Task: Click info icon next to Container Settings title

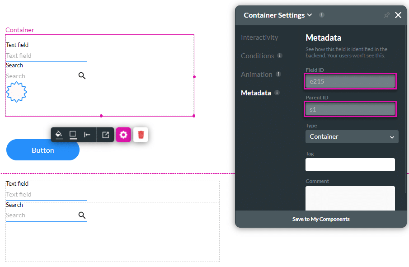Action: [322, 15]
